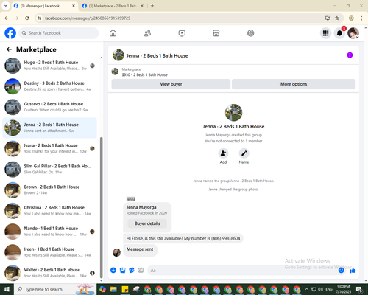Click the 'Message sent' bubble
368x295 pixels.
140,249
